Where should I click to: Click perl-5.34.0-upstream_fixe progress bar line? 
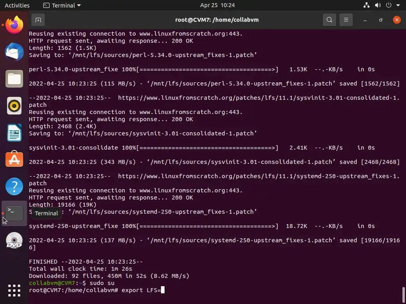(202, 69)
